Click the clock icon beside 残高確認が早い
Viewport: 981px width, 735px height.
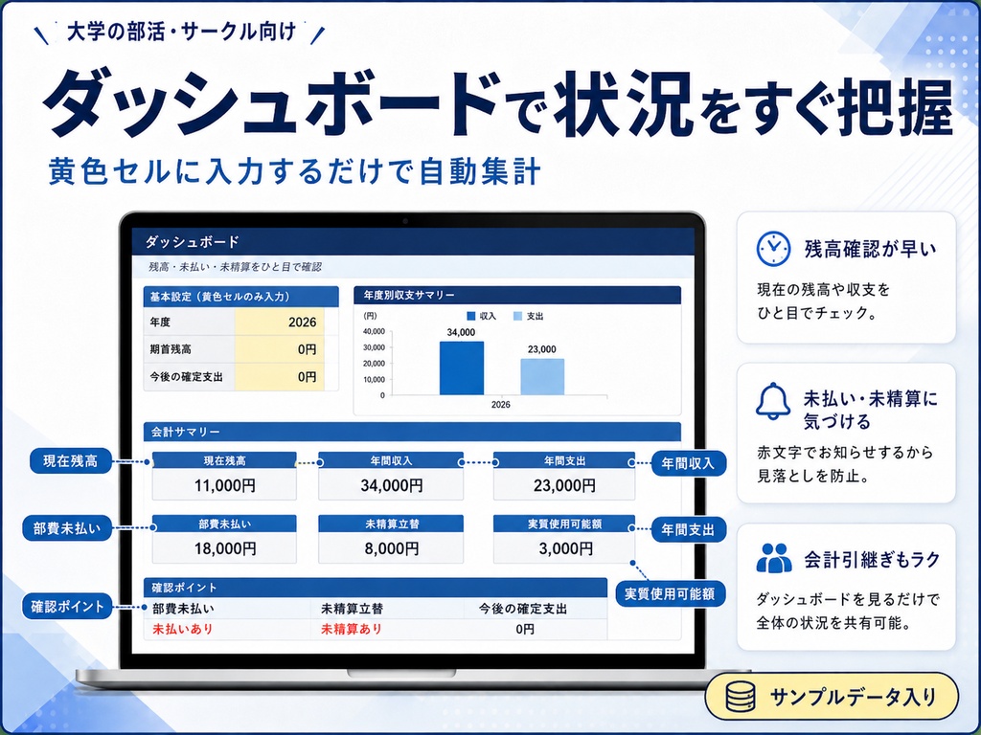[773, 249]
